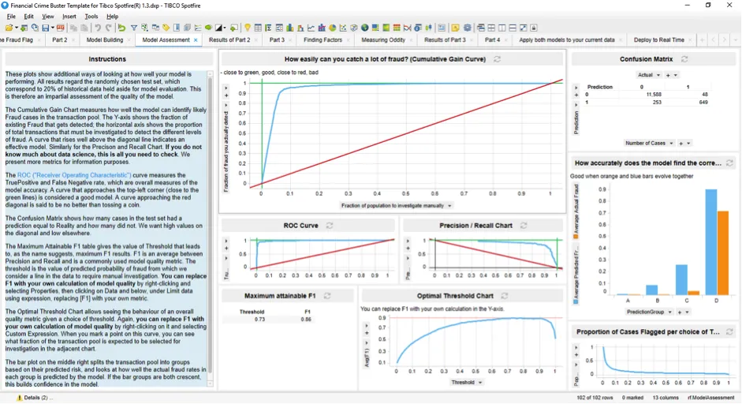The height and width of the screenshot is (404, 742).
Task: Switch to the Finding Factors tab
Action: 323,39
